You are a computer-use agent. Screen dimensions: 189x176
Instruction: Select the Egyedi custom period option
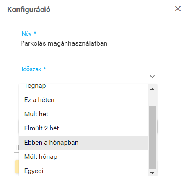[x=83, y=171]
